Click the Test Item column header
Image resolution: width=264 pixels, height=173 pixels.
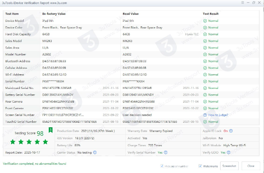pyautogui.click(x=12, y=14)
